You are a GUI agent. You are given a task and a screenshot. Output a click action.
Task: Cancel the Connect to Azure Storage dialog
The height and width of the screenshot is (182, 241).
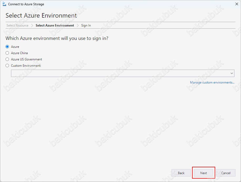[226, 173]
